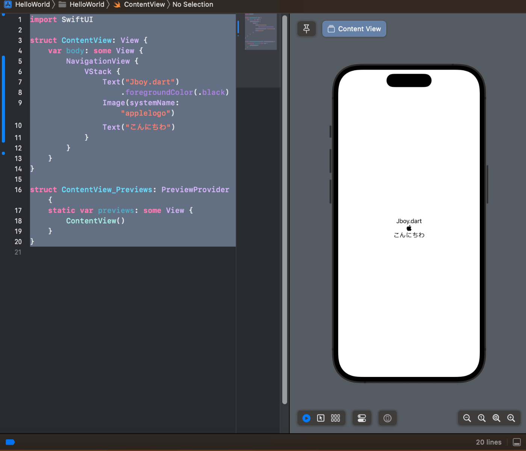Click empty line 21 number in gutter
Viewport: 526px width, 451px height.
point(18,252)
